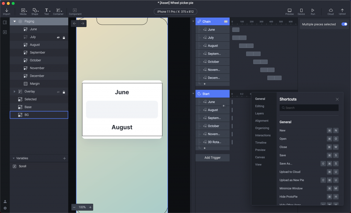Viewport: 351px width, 213px height.
Task: Select October response under Chain
Action: pos(213,62)
